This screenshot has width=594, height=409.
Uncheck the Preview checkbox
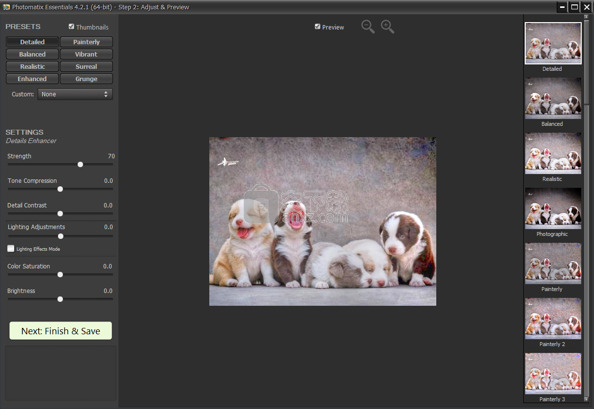(318, 27)
